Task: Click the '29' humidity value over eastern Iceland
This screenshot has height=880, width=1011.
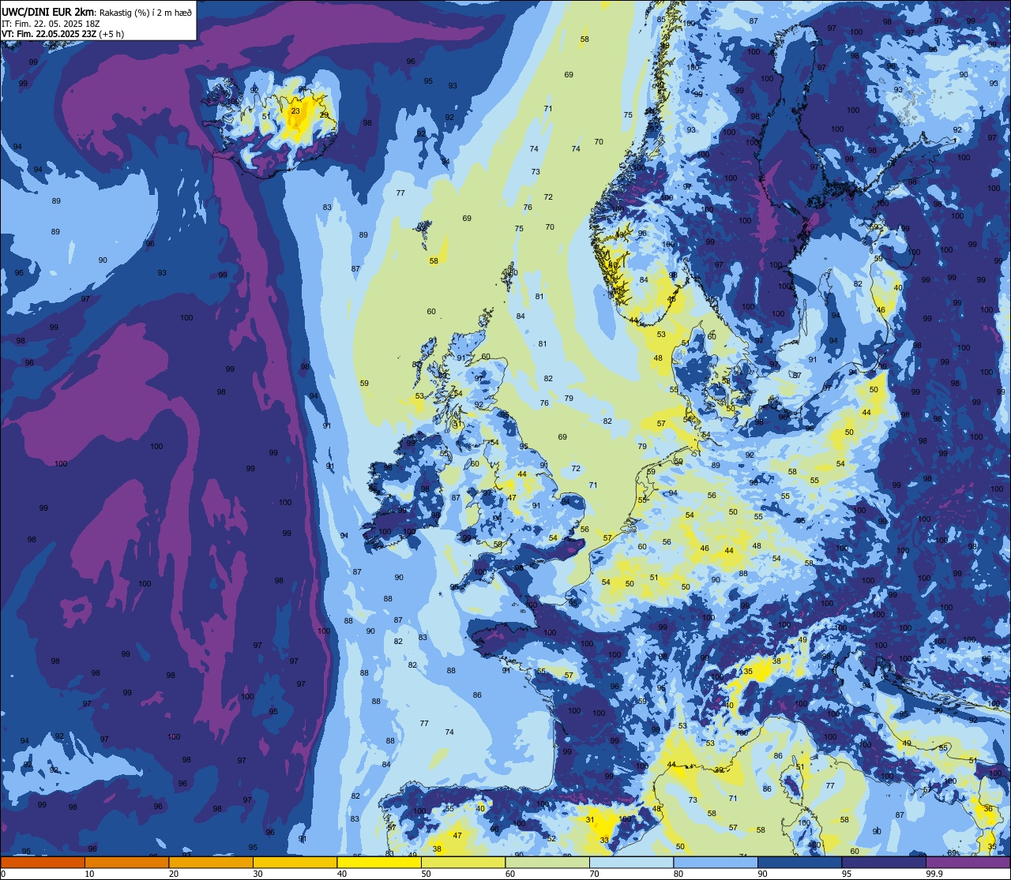Action: (324, 115)
